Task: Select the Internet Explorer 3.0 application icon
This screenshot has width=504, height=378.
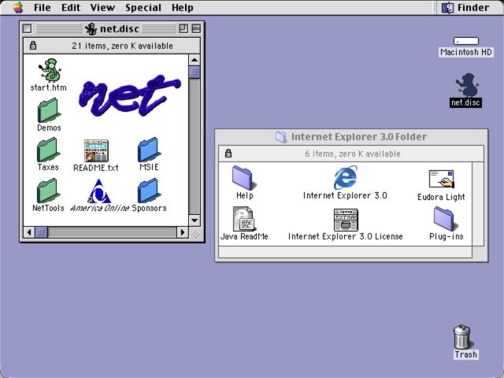Action: tap(345, 177)
